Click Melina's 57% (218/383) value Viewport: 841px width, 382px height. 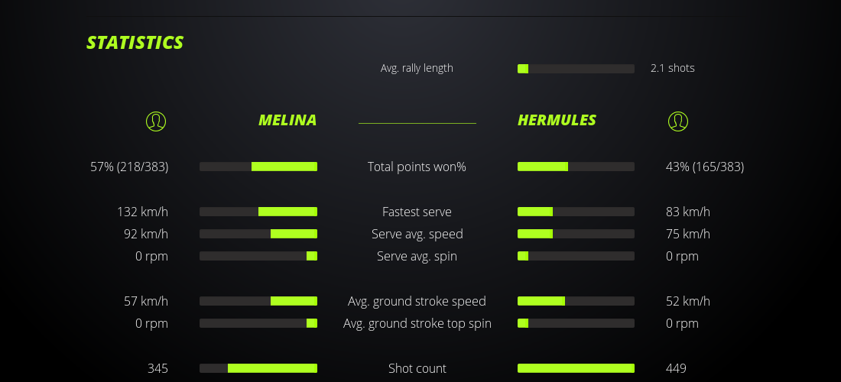point(129,167)
